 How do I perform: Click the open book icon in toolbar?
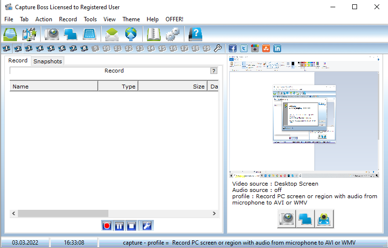point(154,34)
